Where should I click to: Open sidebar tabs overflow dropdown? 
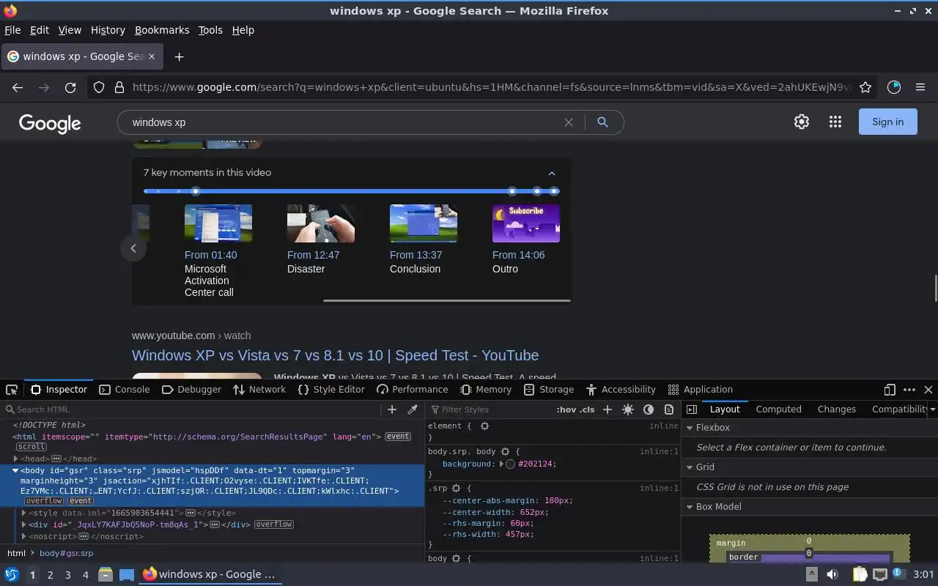point(932,409)
